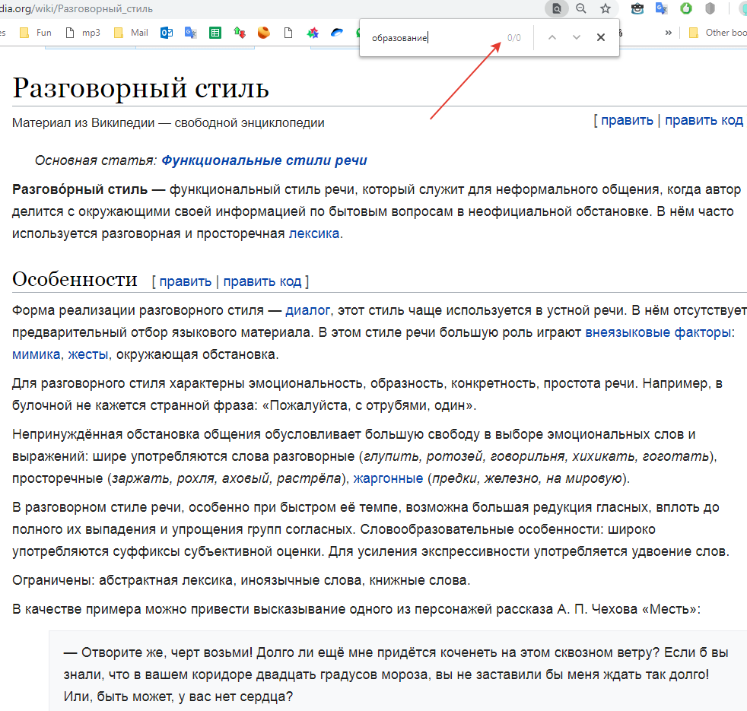The image size is (747, 711).
Task: Go to next find result
Action: click(x=577, y=37)
